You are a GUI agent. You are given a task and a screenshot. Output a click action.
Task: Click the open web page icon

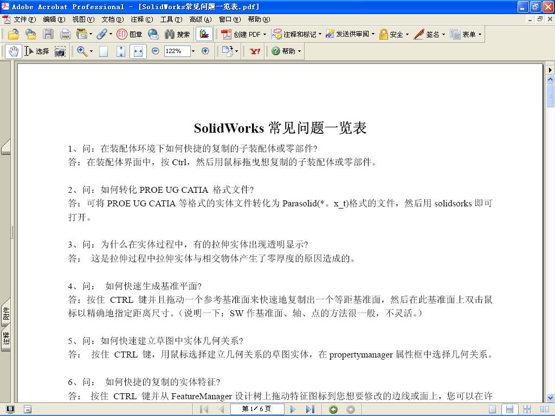(31, 34)
